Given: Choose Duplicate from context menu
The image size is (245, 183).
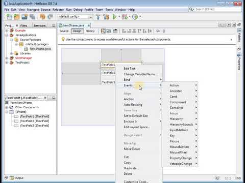Looking at the screenshot, I should tap(139, 168).
